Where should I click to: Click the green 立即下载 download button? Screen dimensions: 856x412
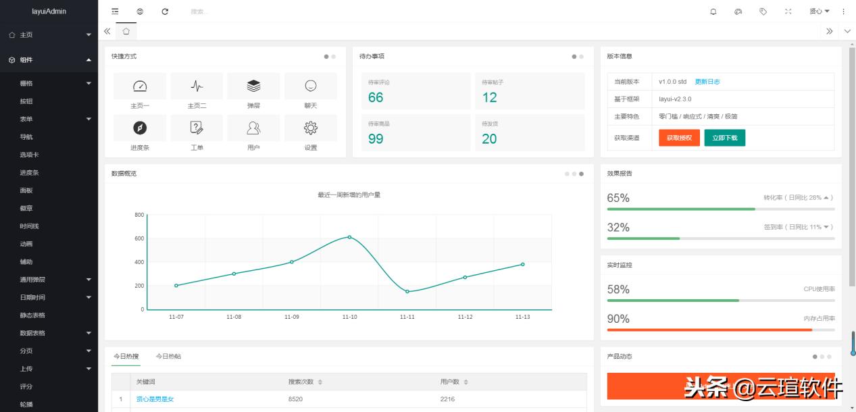(724, 137)
